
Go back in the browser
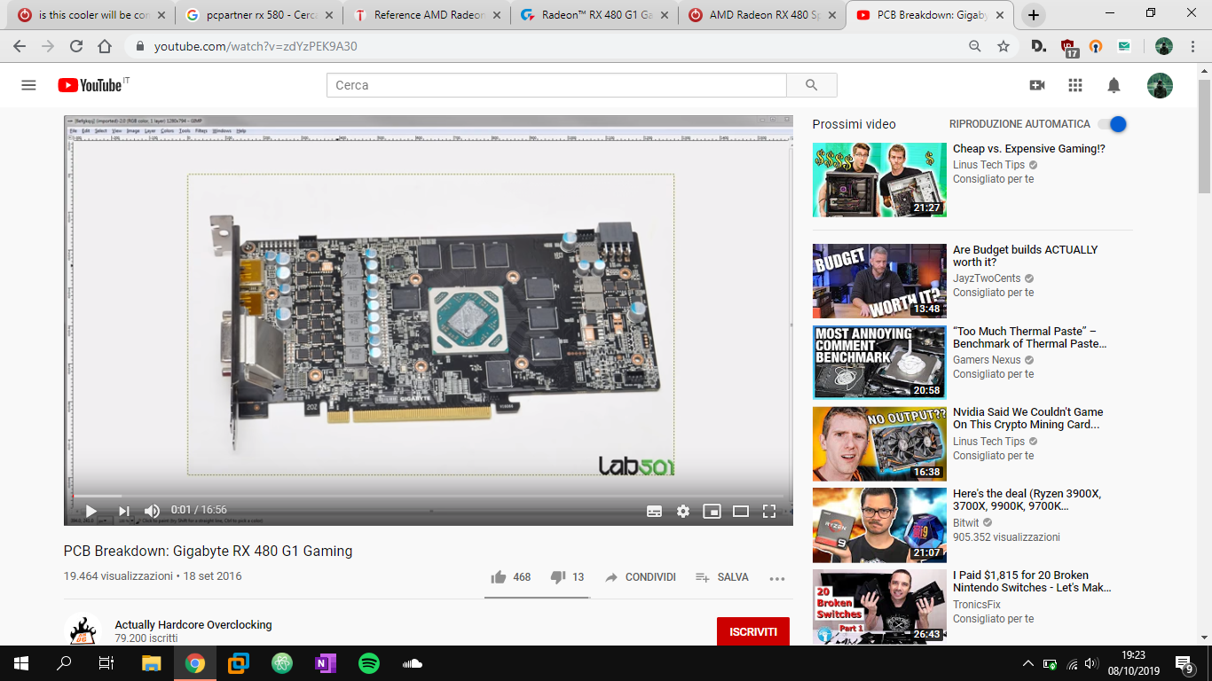[20, 46]
